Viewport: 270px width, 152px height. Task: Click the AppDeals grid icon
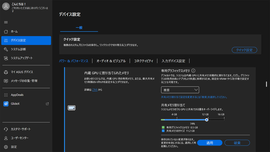[x=6, y=95]
